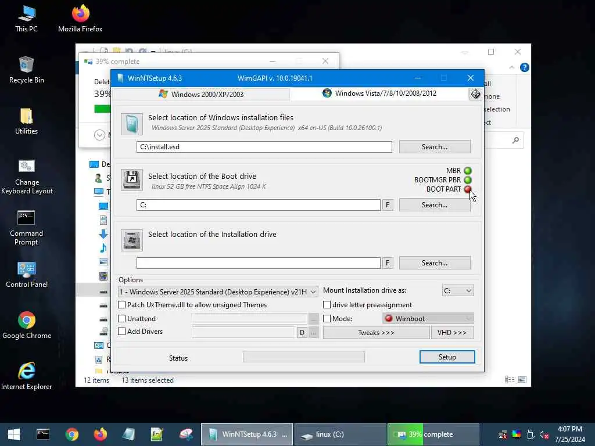Screen dimensions: 595x446
Task: Click the green BOOTMGR PBR status indicator
Action: click(x=468, y=180)
